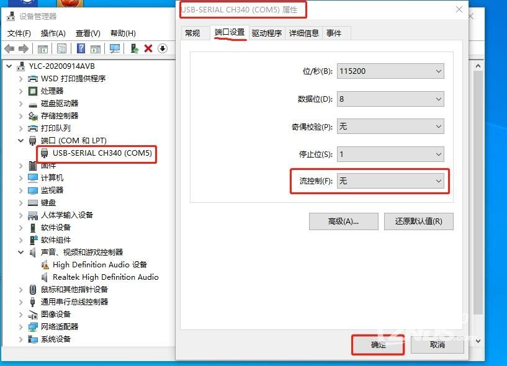Click the Realtek High Definition Audio speaker icon
This screenshot has height=366, width=507.
click(x=45, y=277)
